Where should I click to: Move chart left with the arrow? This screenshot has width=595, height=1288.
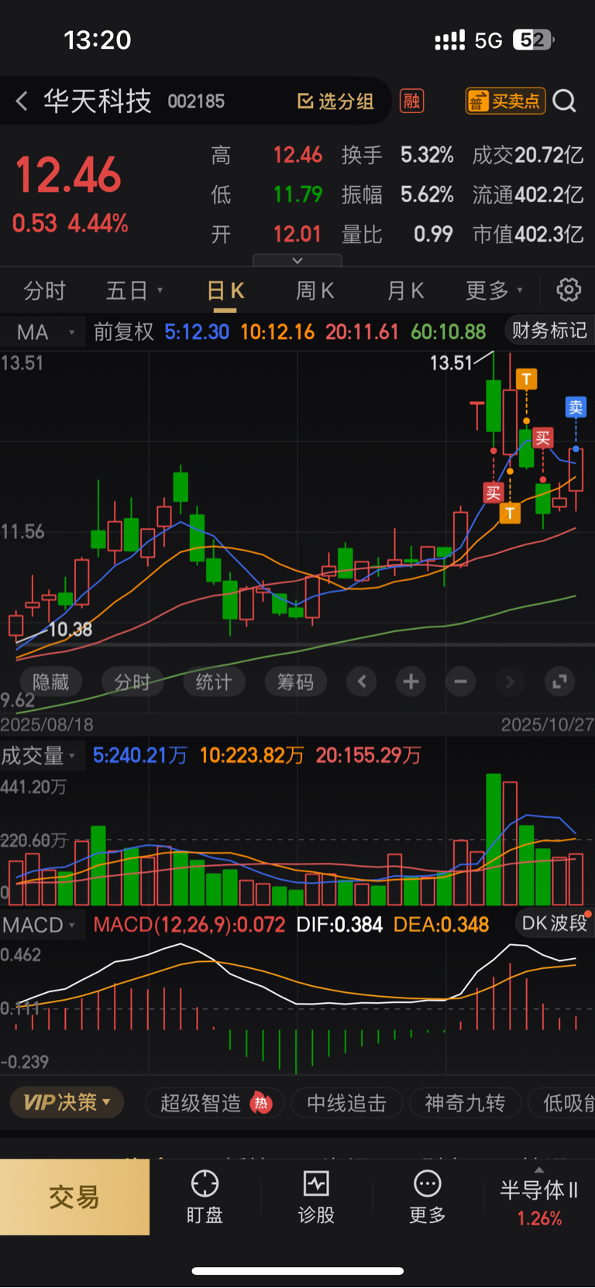(362, 682)
